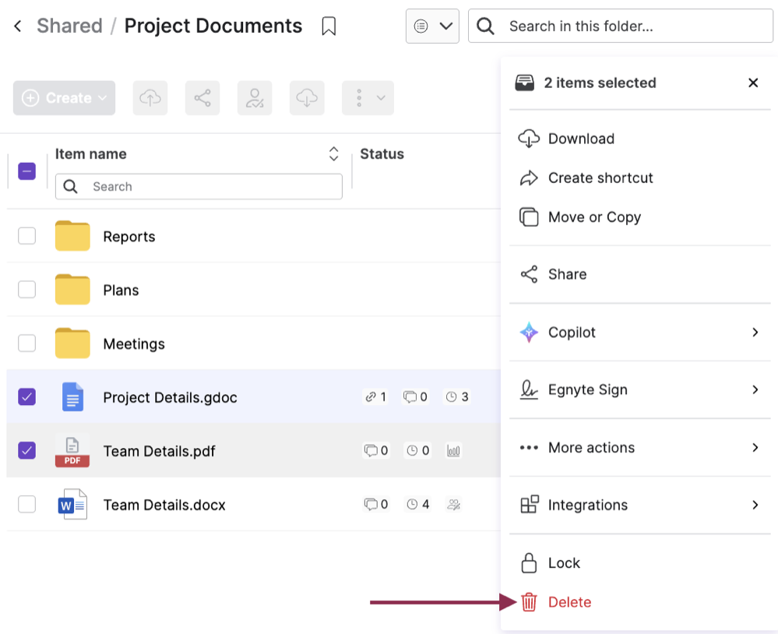Select Move or Copy from the menu
The width and height of the screenshot is (778, 634).
coord(595,217)
